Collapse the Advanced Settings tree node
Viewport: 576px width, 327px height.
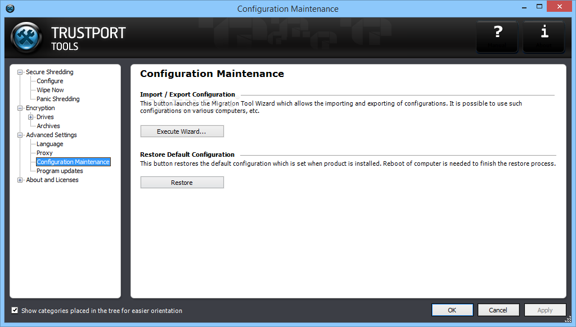(20, 135)
